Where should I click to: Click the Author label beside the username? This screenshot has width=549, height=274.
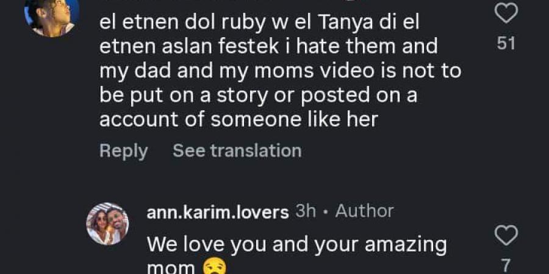pos(364,211)
